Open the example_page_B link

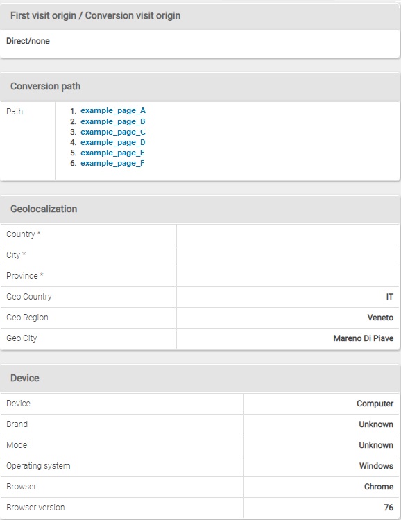[113, 121]
